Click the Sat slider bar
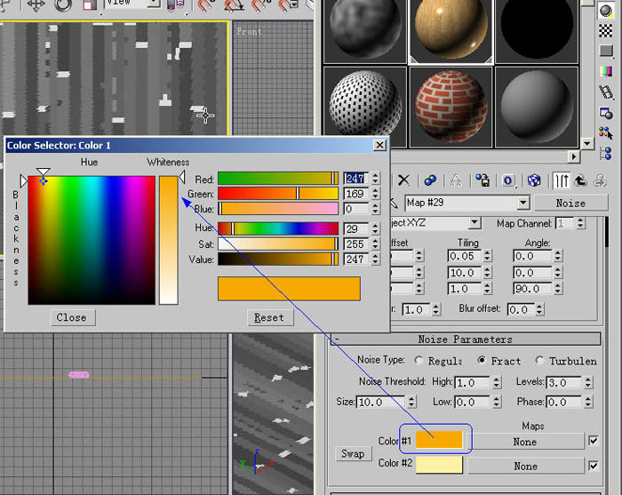622x495 pixels. click(278, 244)
